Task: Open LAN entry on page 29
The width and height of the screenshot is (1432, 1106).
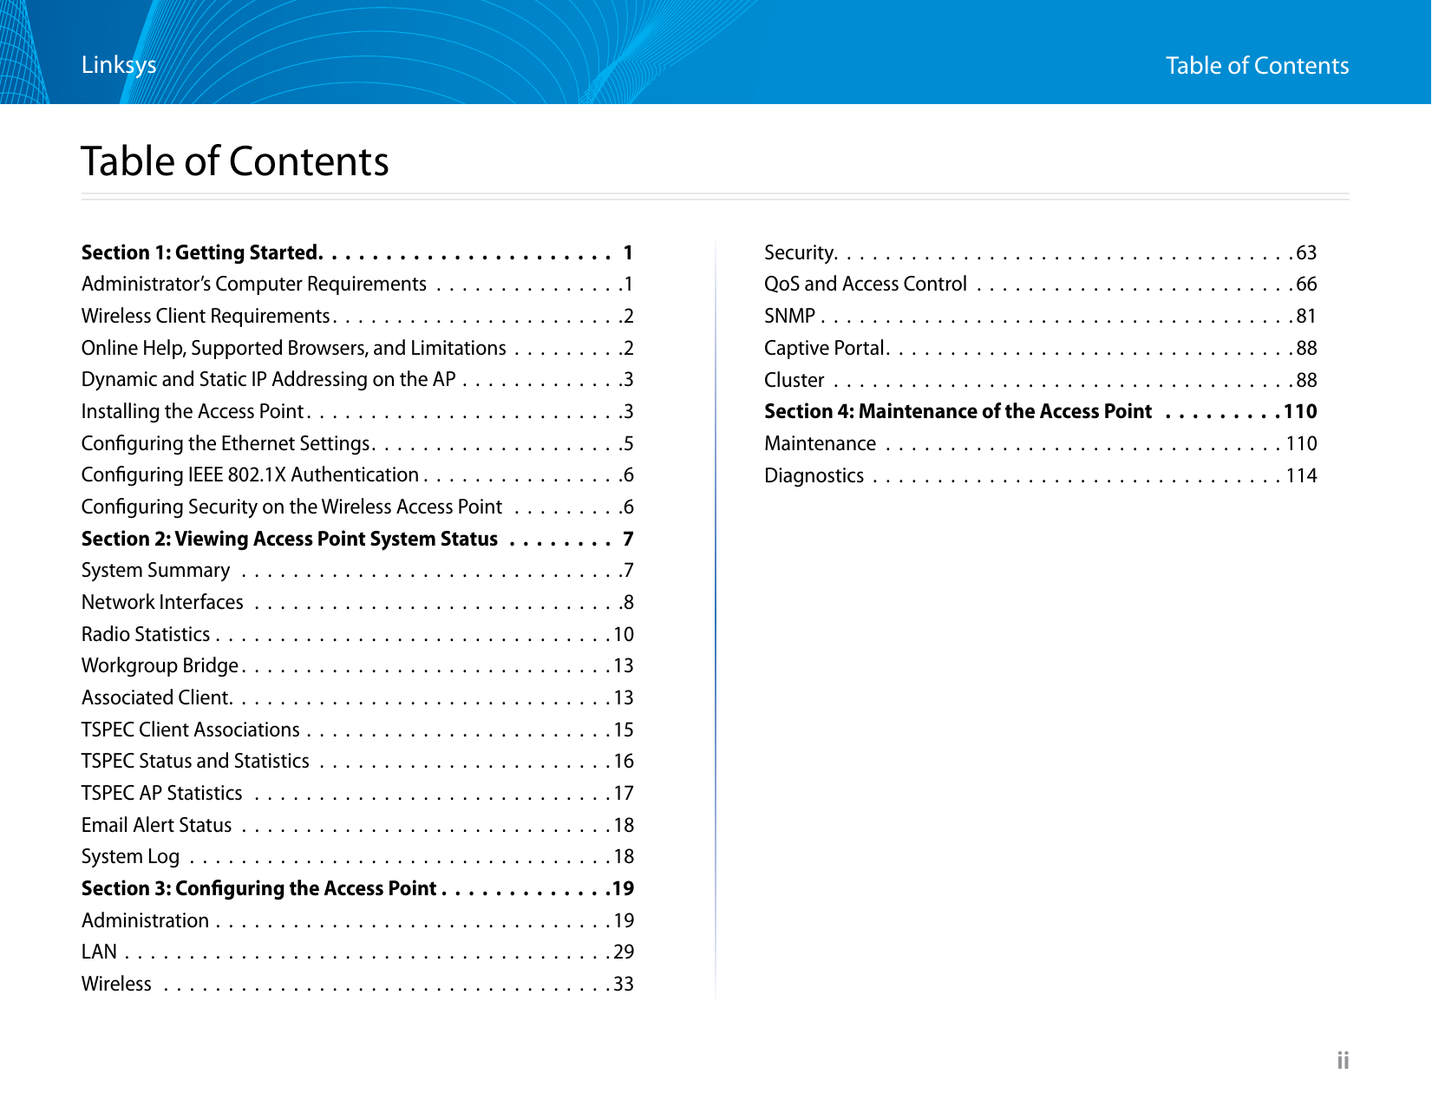Action: 357,952
